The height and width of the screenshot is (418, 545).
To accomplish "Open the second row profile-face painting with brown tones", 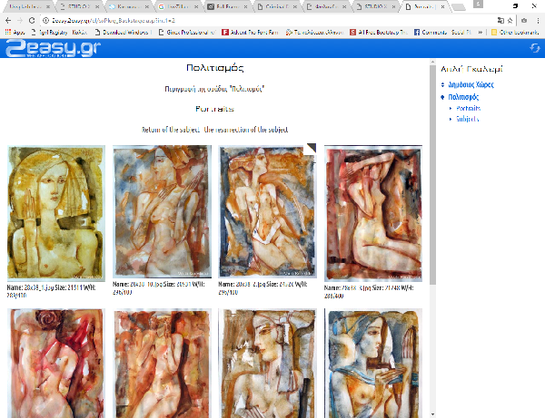I will [x=268, y=364].
